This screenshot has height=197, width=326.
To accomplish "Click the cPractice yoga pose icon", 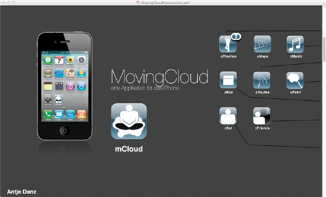I will [x=228, y=44].
